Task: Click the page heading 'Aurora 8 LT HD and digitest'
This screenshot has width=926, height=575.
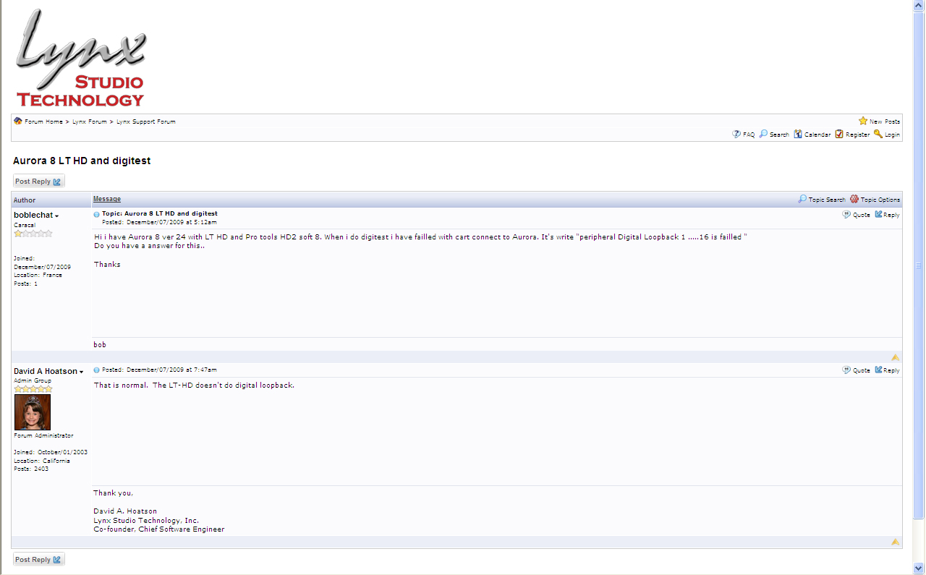Action: [x=82, y=161]
